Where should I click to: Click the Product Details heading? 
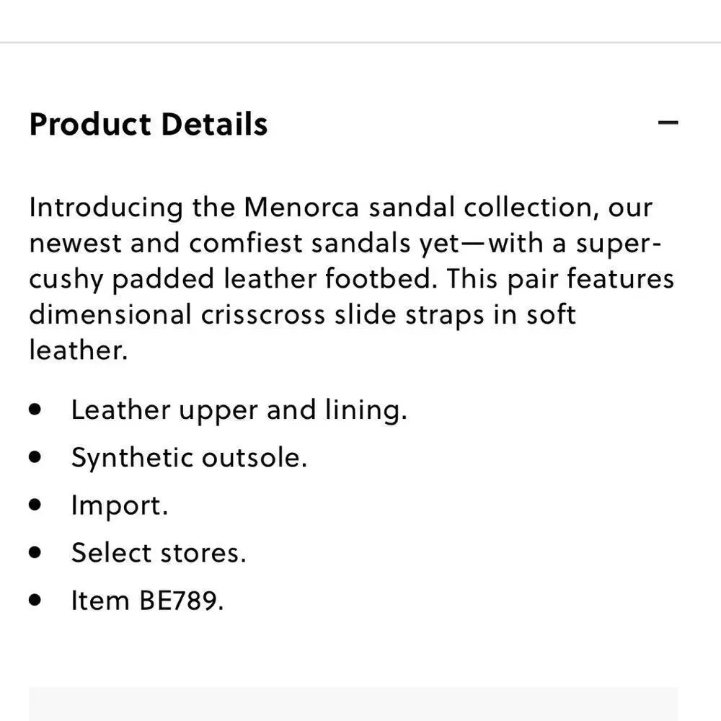(x=148, y=124)
